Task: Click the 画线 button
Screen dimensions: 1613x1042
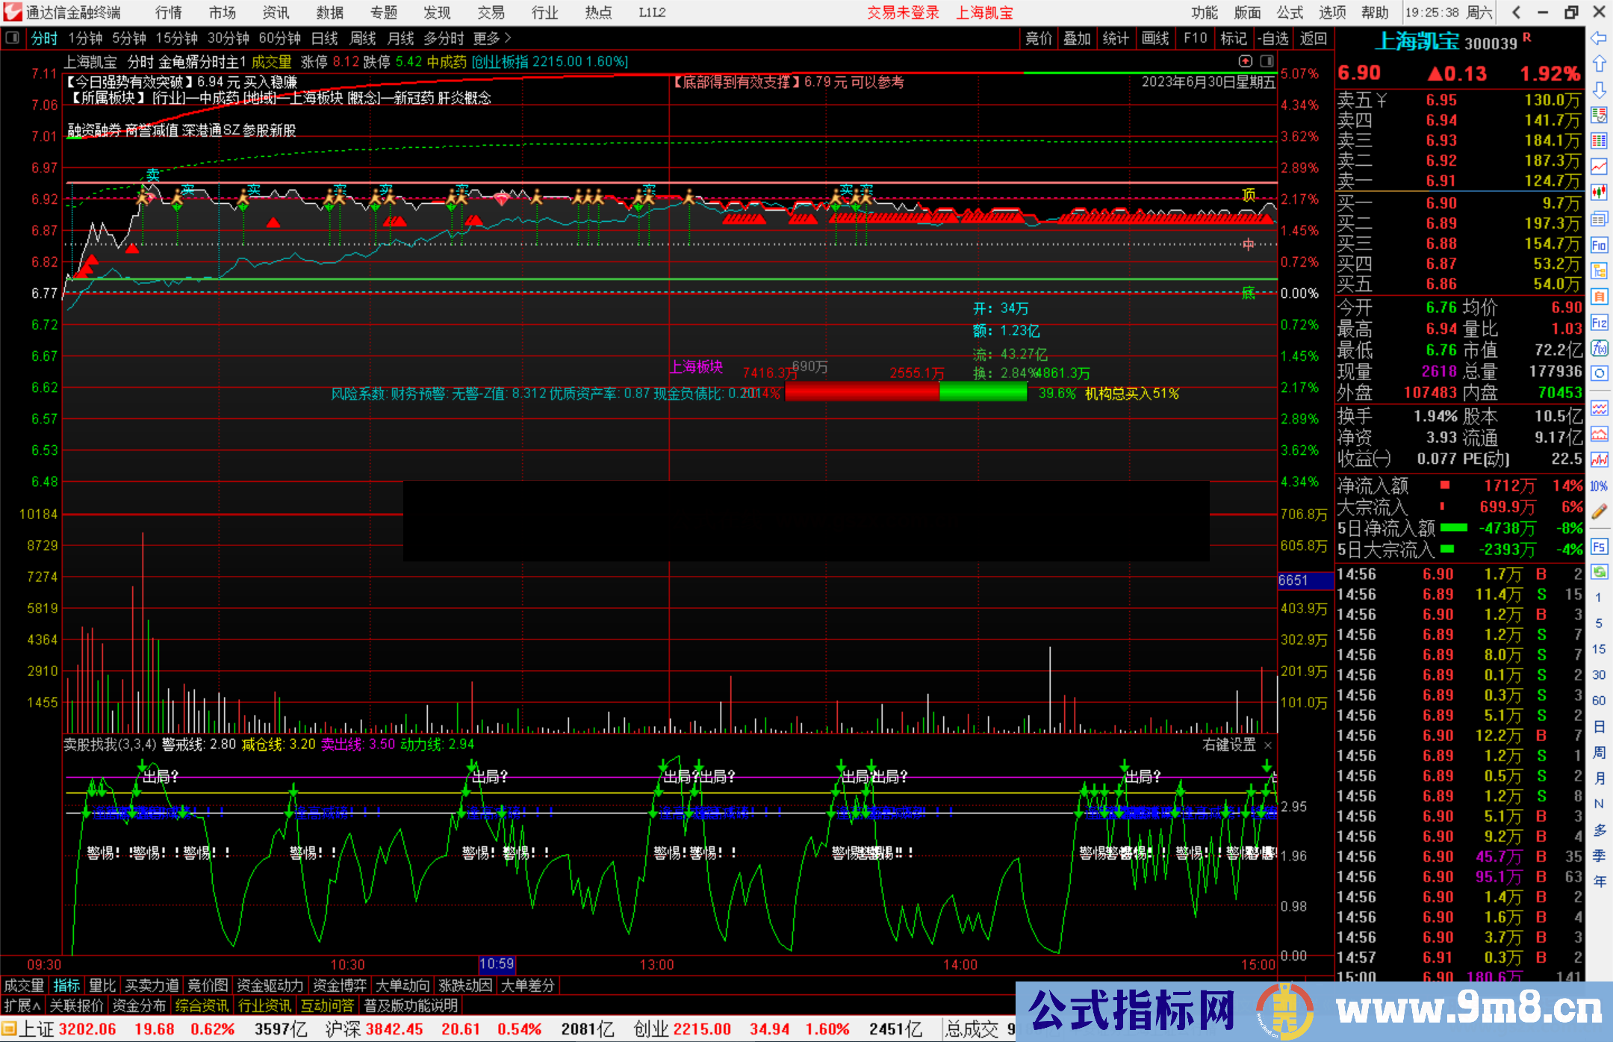Action: coord(1154,38)
